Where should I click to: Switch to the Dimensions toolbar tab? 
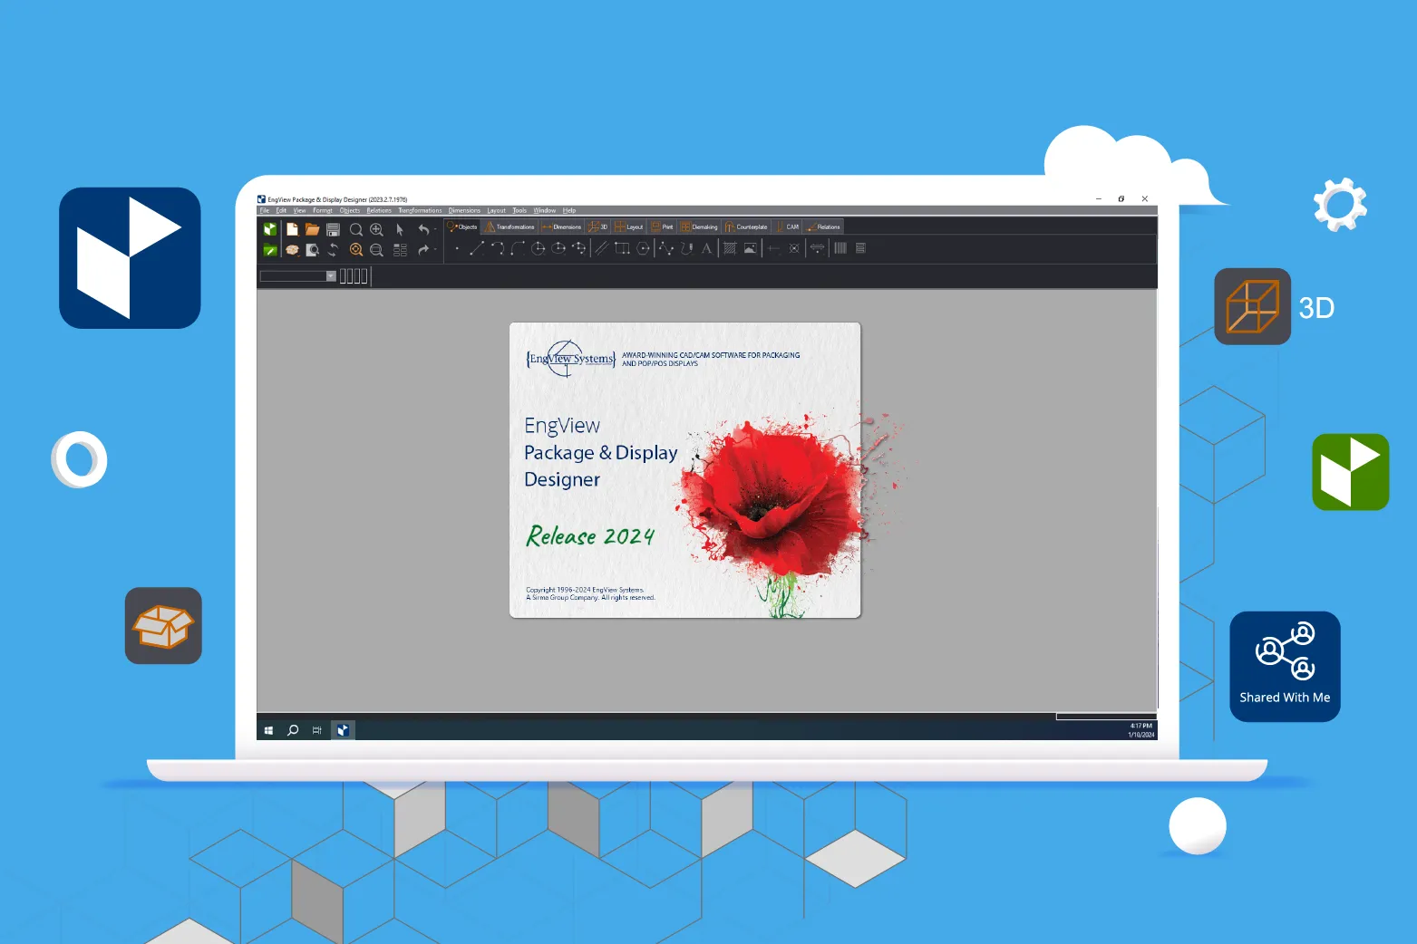(561, 226)
